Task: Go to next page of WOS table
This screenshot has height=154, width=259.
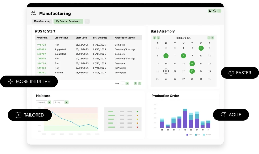Action: (x=140, y=83)
